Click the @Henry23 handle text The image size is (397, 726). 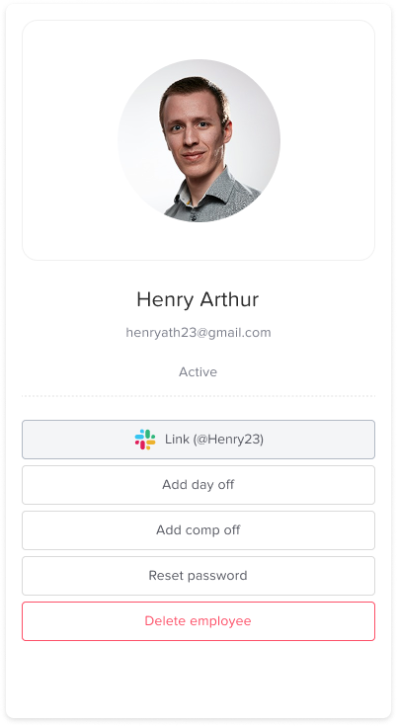pyautogui.click(x=229, y=440)
